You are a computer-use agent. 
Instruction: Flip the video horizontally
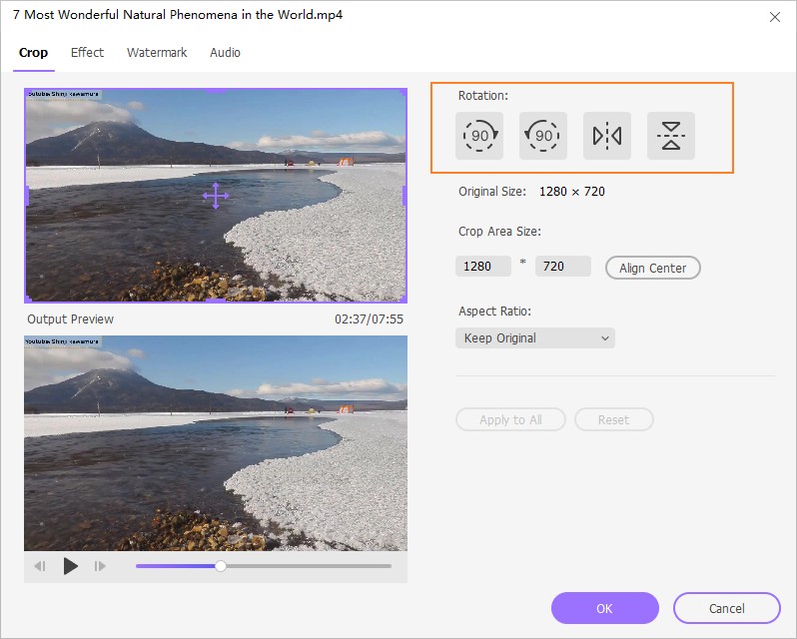click(607, 136)
